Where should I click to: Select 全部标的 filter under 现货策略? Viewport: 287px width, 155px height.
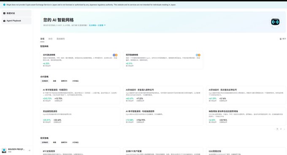click(x=45, y=142)
